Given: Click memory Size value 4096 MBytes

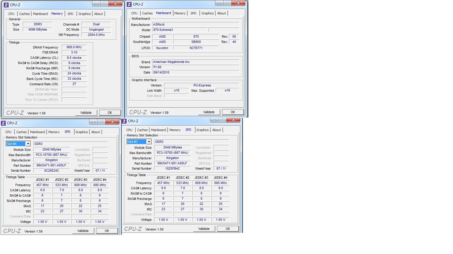Looking at the screenshot, I should (x=37, y=29).
